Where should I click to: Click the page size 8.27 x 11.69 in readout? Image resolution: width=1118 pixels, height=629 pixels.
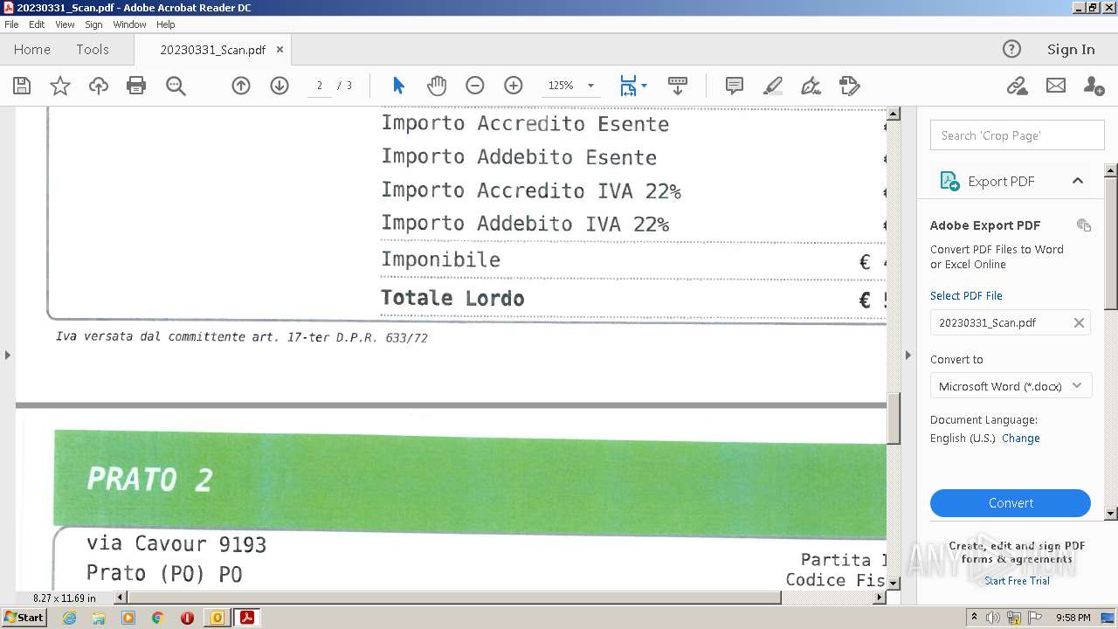pyautogui.click(x=65, y=598)
